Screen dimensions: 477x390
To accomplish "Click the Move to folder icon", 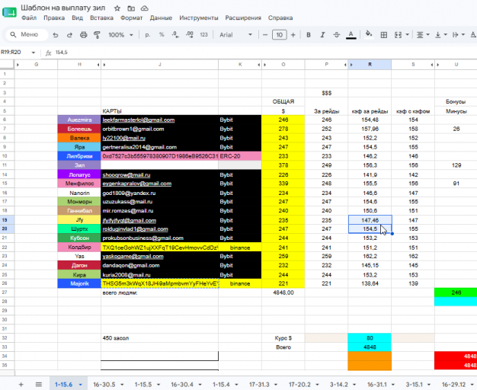I will coord(131,8).
